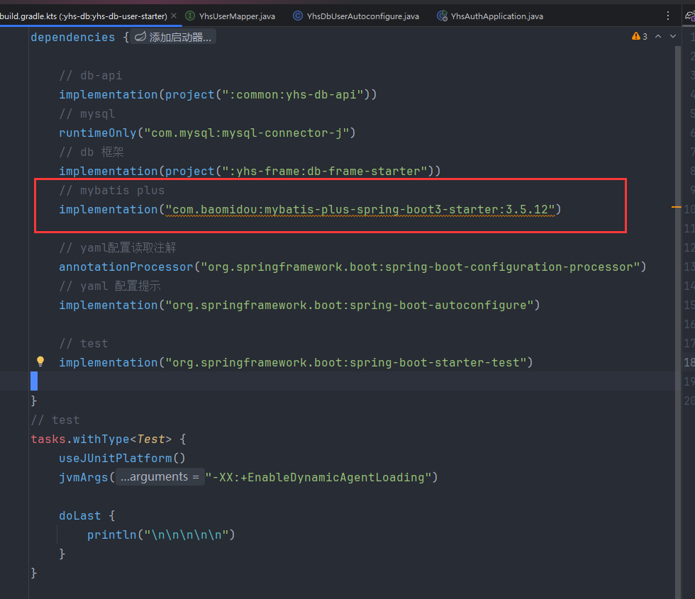Open the editor tabs more-options menu

point(668,16)
